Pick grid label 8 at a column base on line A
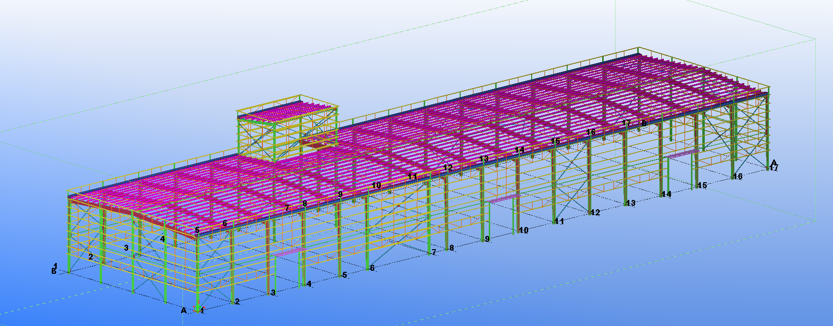 click(x=451, y=248)
